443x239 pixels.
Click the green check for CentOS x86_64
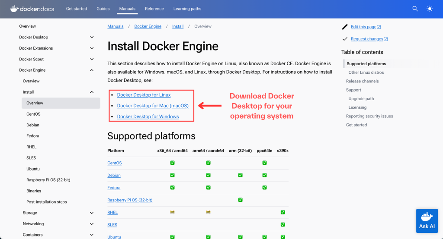coord(172,163)
